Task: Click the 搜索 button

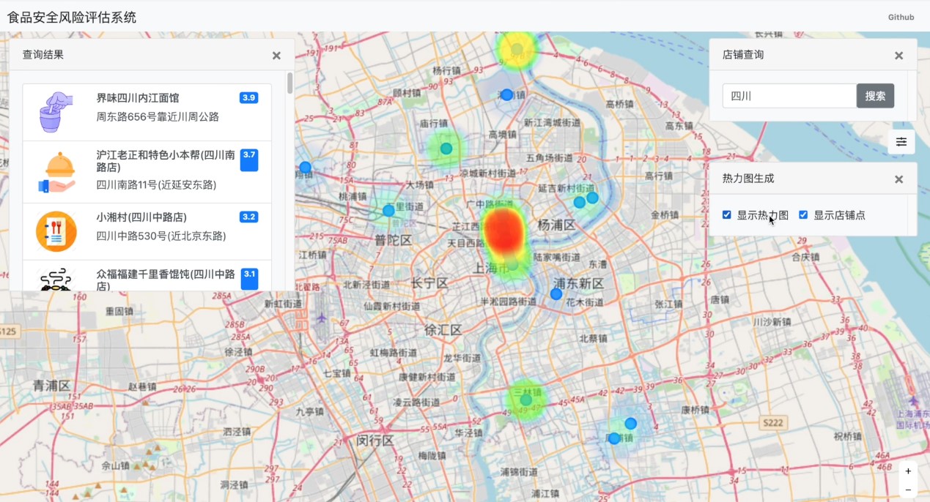Action: 875,96
